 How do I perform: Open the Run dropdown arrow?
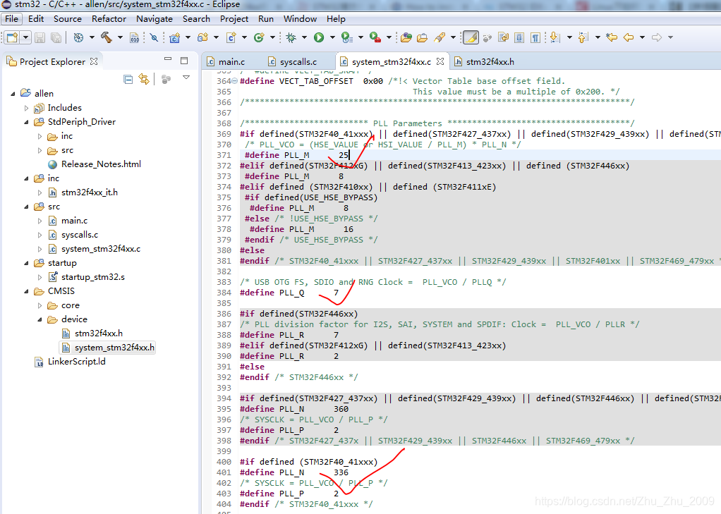click(x=332, y=37)
